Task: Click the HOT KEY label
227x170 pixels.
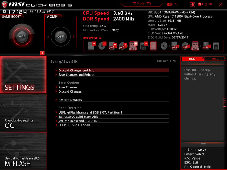Action: 162,61
